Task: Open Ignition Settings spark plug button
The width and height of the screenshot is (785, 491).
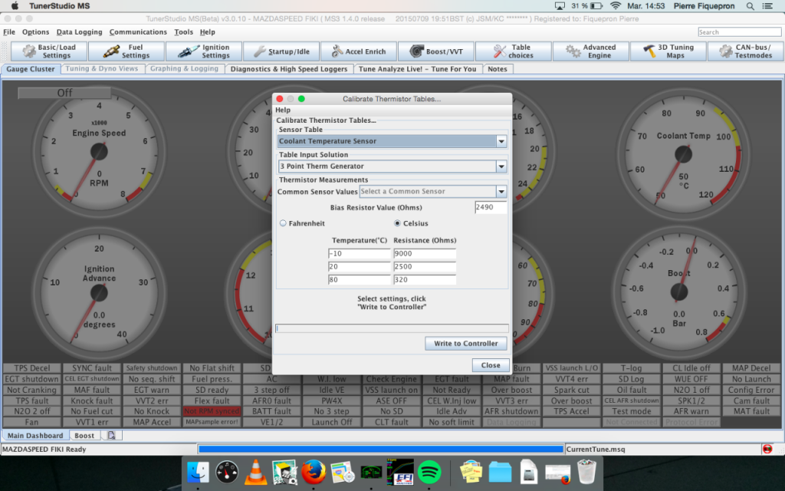Action: click(204, 51)
